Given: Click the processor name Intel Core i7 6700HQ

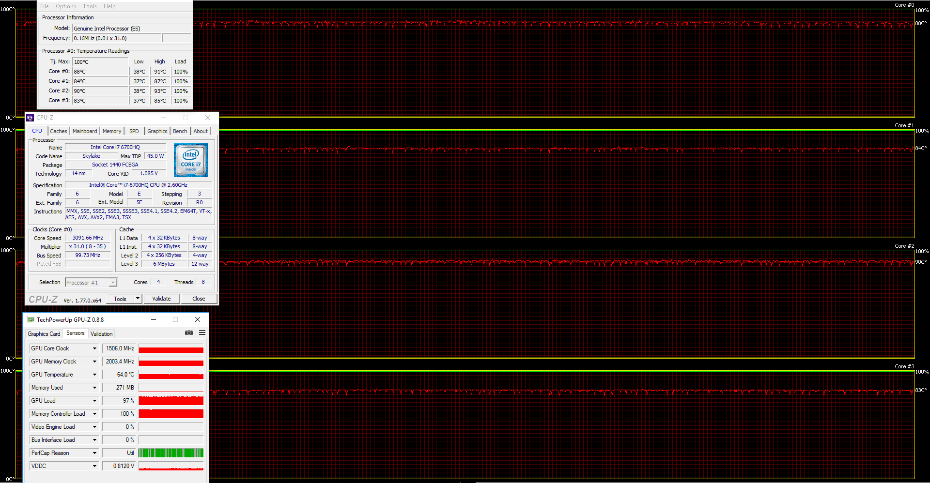Looking at the screenshot, I should pos(115,148).
